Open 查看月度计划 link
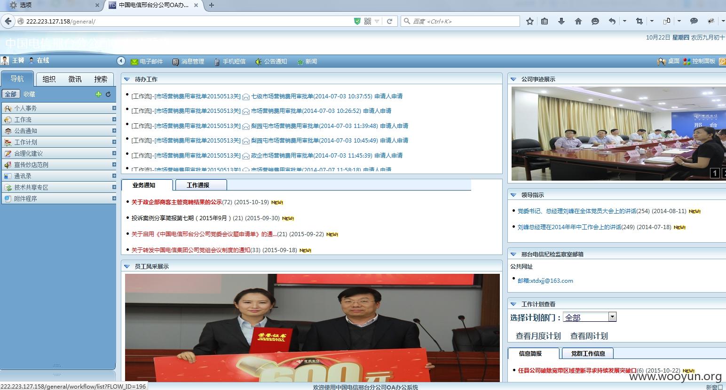Viewport: 726px width, 390px height. (x=538, y=336)
